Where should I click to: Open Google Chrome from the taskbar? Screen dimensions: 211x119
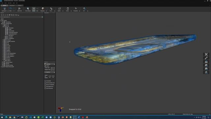pyautogui.click(x=14, y=117)
